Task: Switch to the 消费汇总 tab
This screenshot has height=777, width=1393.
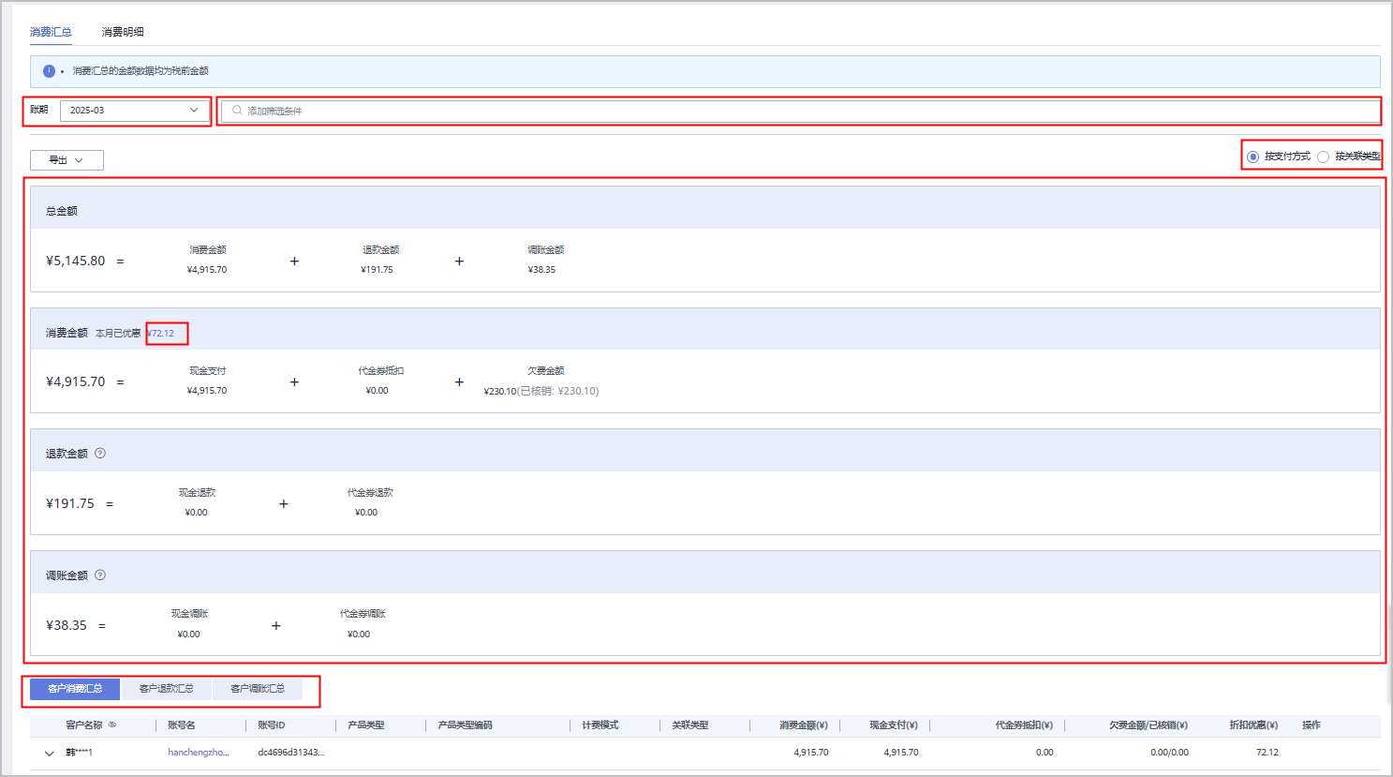Action: coord(51,32)
